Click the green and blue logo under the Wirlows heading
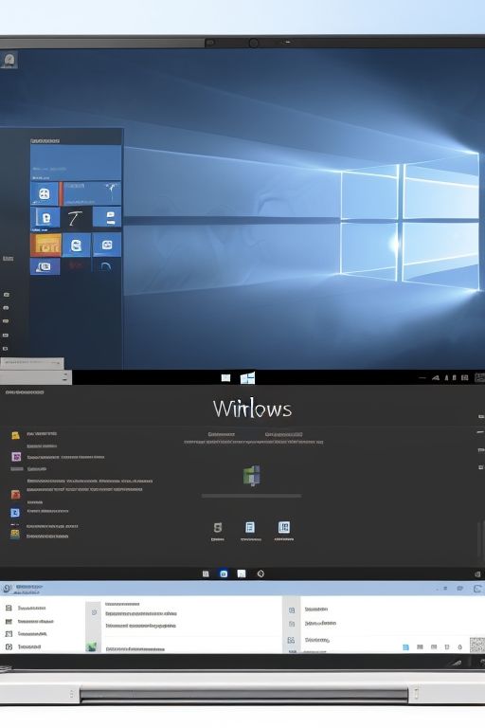This screenshot has height=728, width=485. coord(252,476)
